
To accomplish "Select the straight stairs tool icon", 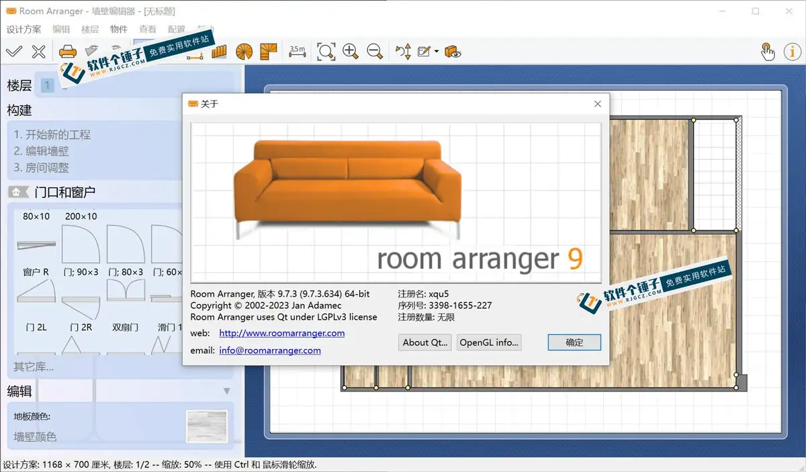I will point(219,51).
